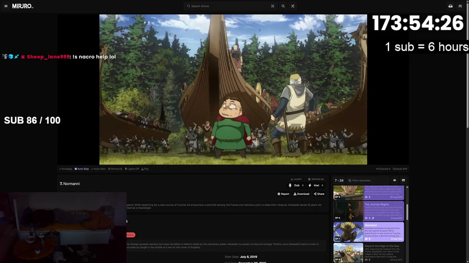
Task: Go back to Episode 6 link
Action: click(383, 169)
